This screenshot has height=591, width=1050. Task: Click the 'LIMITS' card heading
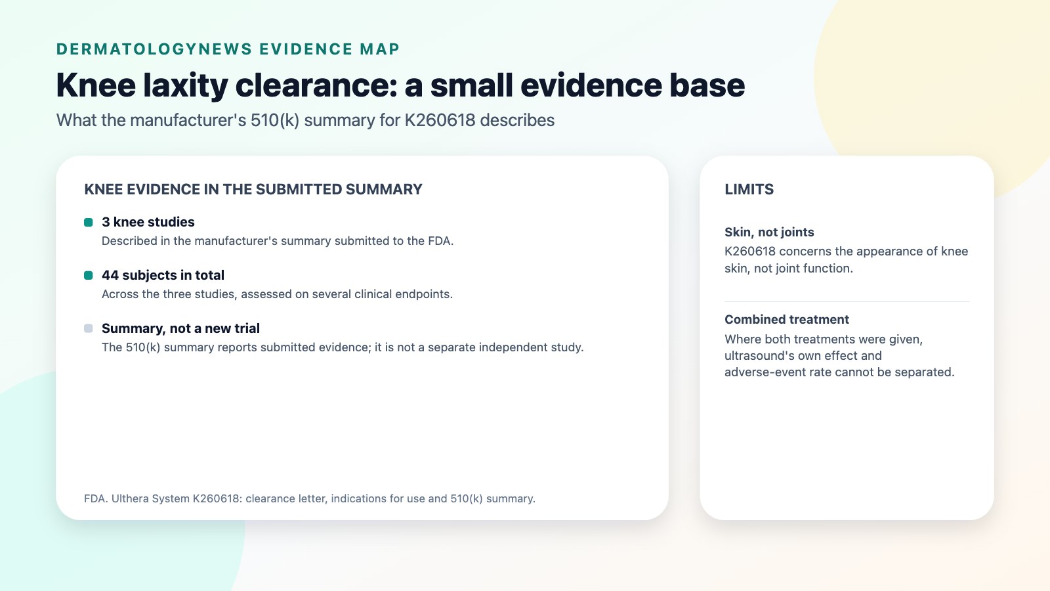click(x=749, y=189)
